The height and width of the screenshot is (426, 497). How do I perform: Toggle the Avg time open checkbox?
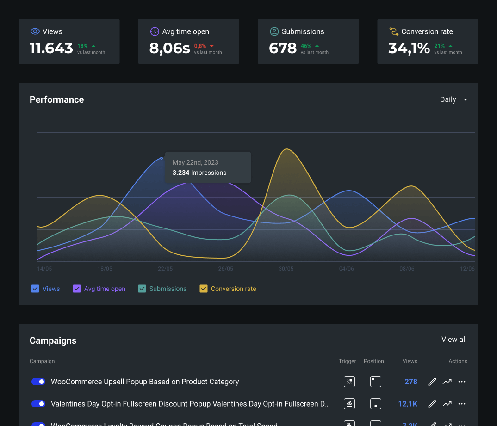(77, 288)
